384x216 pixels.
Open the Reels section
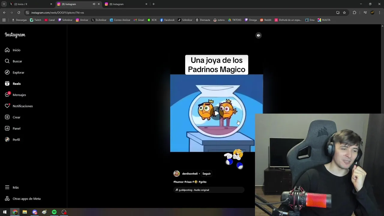point(13,84)
